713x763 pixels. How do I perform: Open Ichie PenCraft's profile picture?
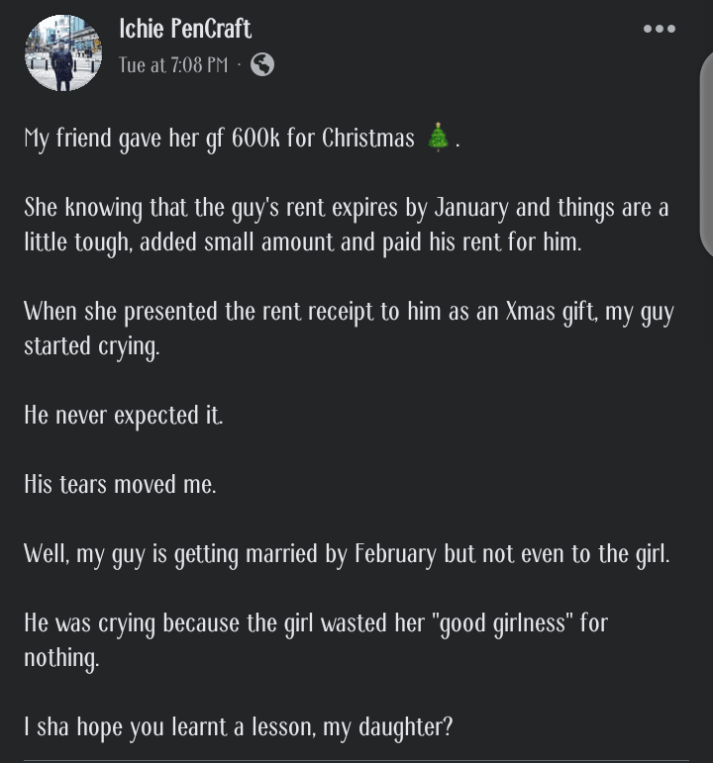[63, 52]
